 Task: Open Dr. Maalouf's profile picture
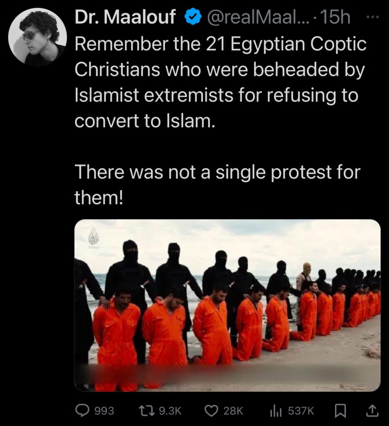click(37, 37)
